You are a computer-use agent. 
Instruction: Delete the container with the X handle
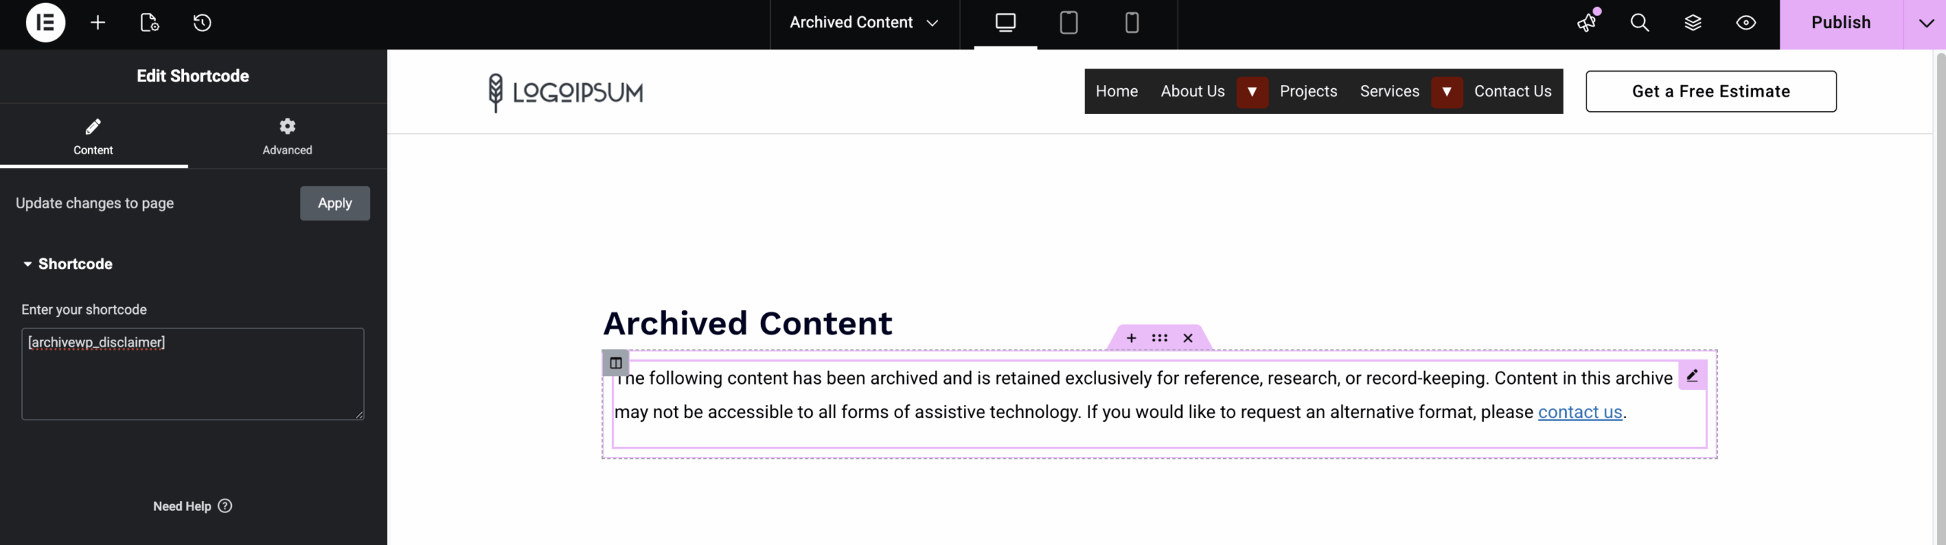tap(1188, 338)
